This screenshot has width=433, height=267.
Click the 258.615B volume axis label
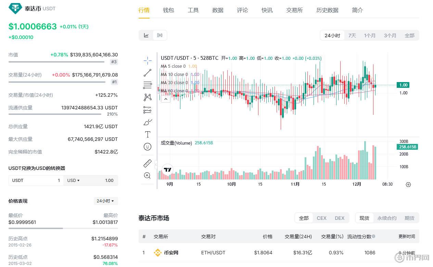tap(407, 147)
